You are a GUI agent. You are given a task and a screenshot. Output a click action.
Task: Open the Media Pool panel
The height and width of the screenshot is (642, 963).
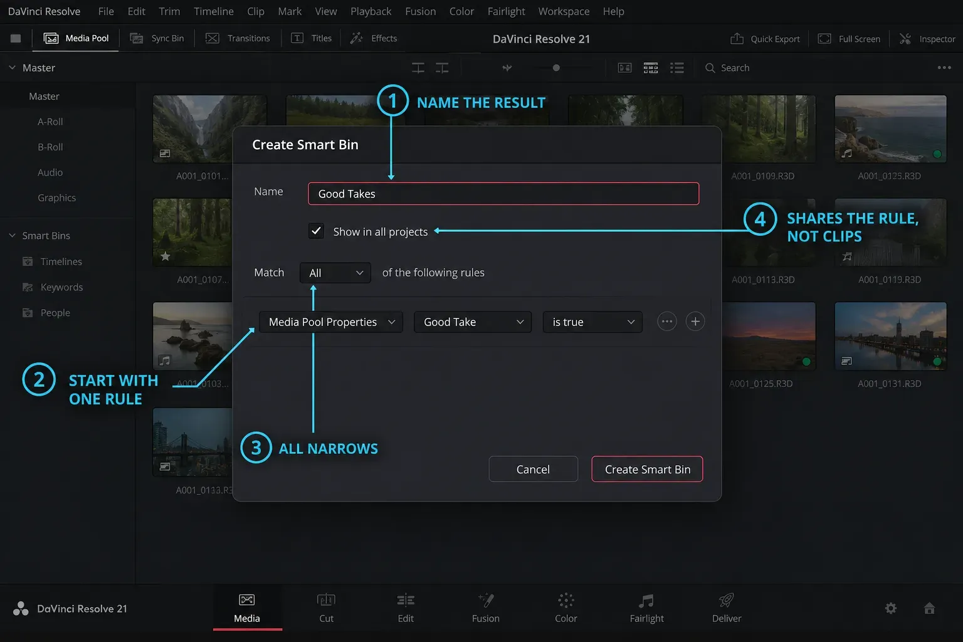point(76,38)
